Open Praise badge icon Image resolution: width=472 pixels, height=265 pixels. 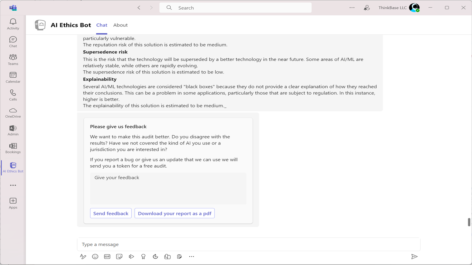[x=143, y=256]
